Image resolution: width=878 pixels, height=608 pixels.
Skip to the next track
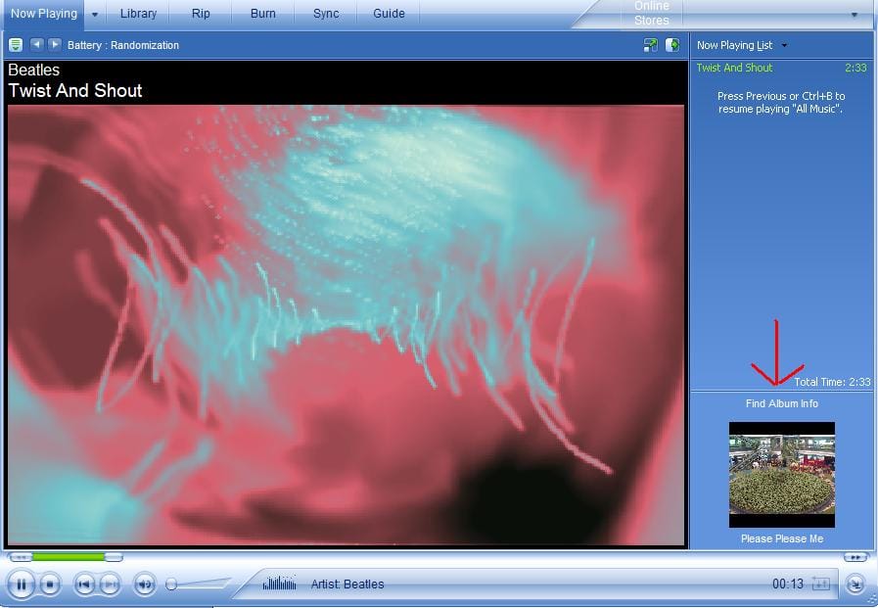tap(110, 585)
